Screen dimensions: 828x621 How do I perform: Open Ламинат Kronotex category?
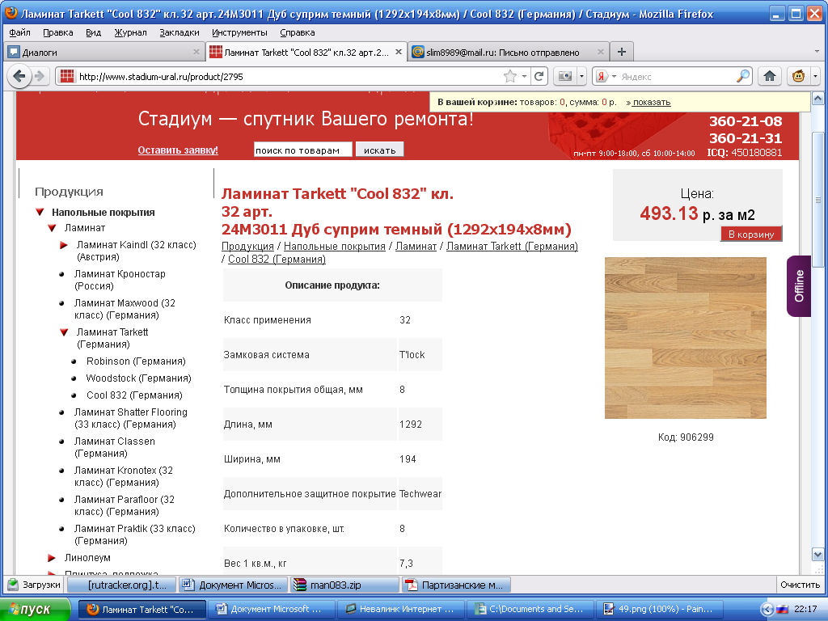[124, 476]
